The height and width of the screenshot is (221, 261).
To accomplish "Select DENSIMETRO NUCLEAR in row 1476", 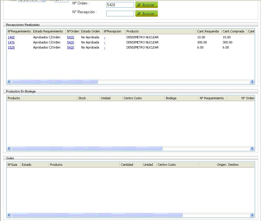I will (x=143, y=42).
